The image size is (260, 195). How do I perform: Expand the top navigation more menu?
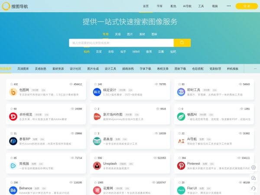click(229, 6)
